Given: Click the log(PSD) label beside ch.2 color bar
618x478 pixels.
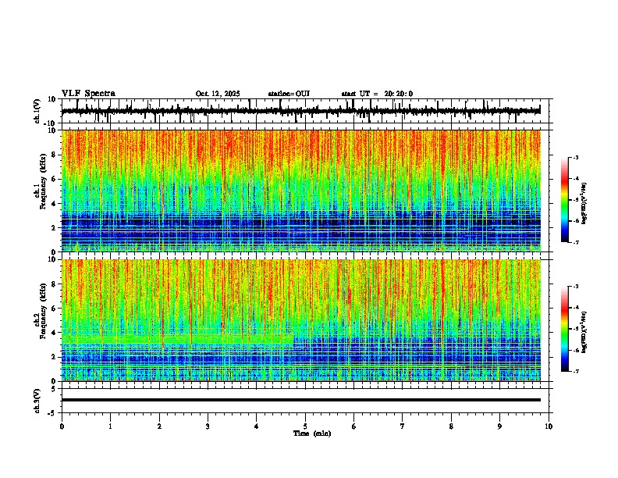Looking at the screenshot, I should tap(584, 333).
